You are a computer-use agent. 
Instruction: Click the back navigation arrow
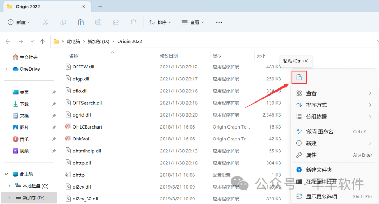(x=8, y=41)
